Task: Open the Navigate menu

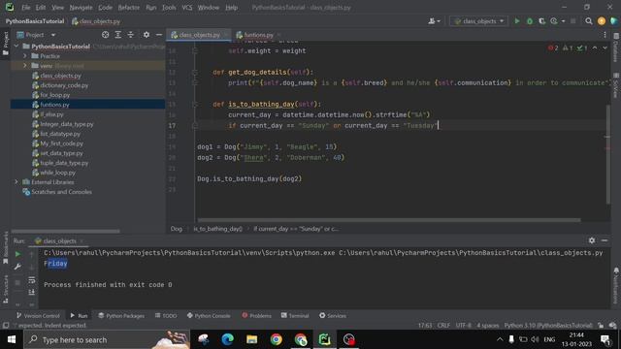Action: (x=81, y=8)
